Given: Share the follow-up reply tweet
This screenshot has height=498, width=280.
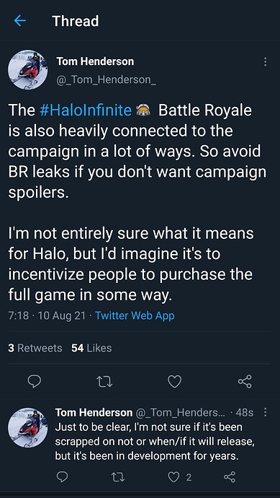Looking at the screenshot, I should pos(230,477).
